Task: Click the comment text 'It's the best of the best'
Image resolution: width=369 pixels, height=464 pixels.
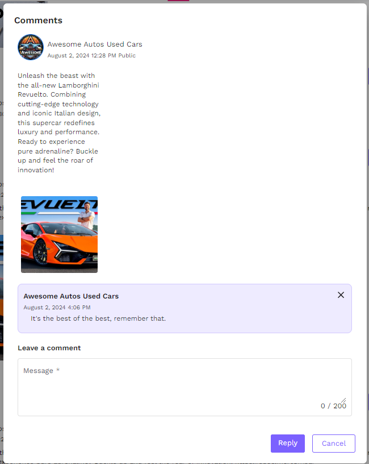Action: (x=98, y=318)
